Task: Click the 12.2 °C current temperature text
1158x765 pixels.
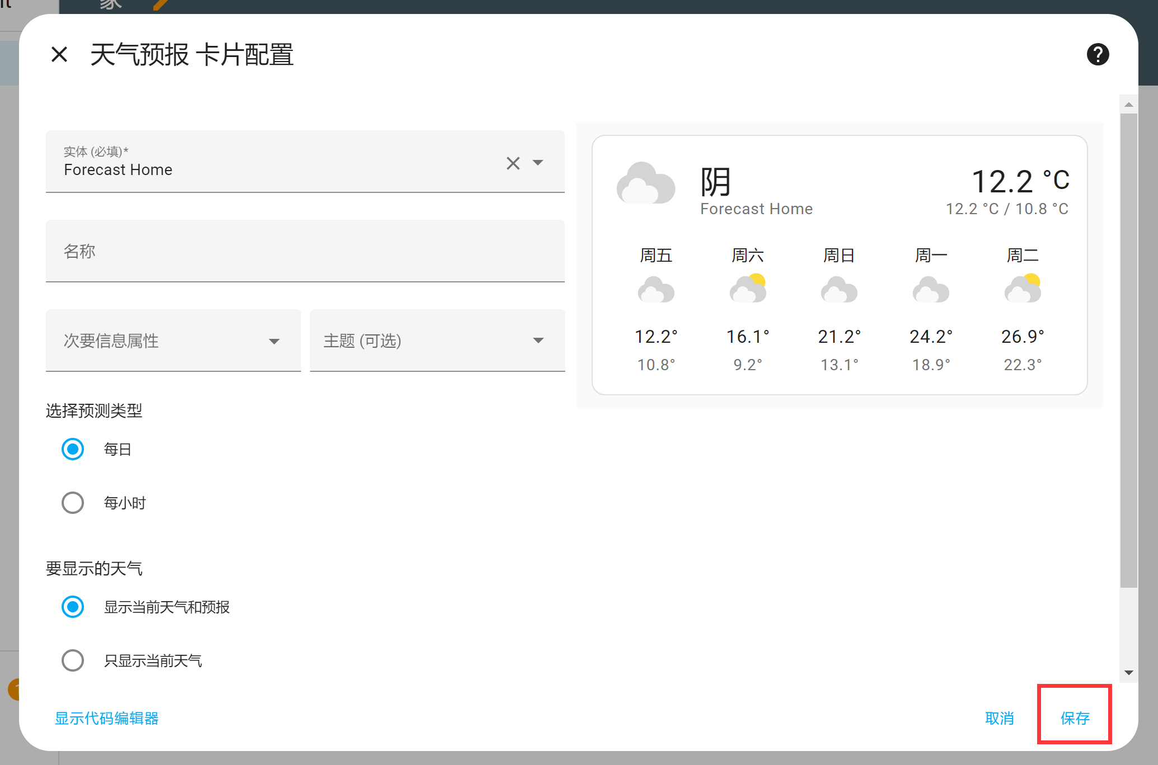Action: [x=1020, y=182]
